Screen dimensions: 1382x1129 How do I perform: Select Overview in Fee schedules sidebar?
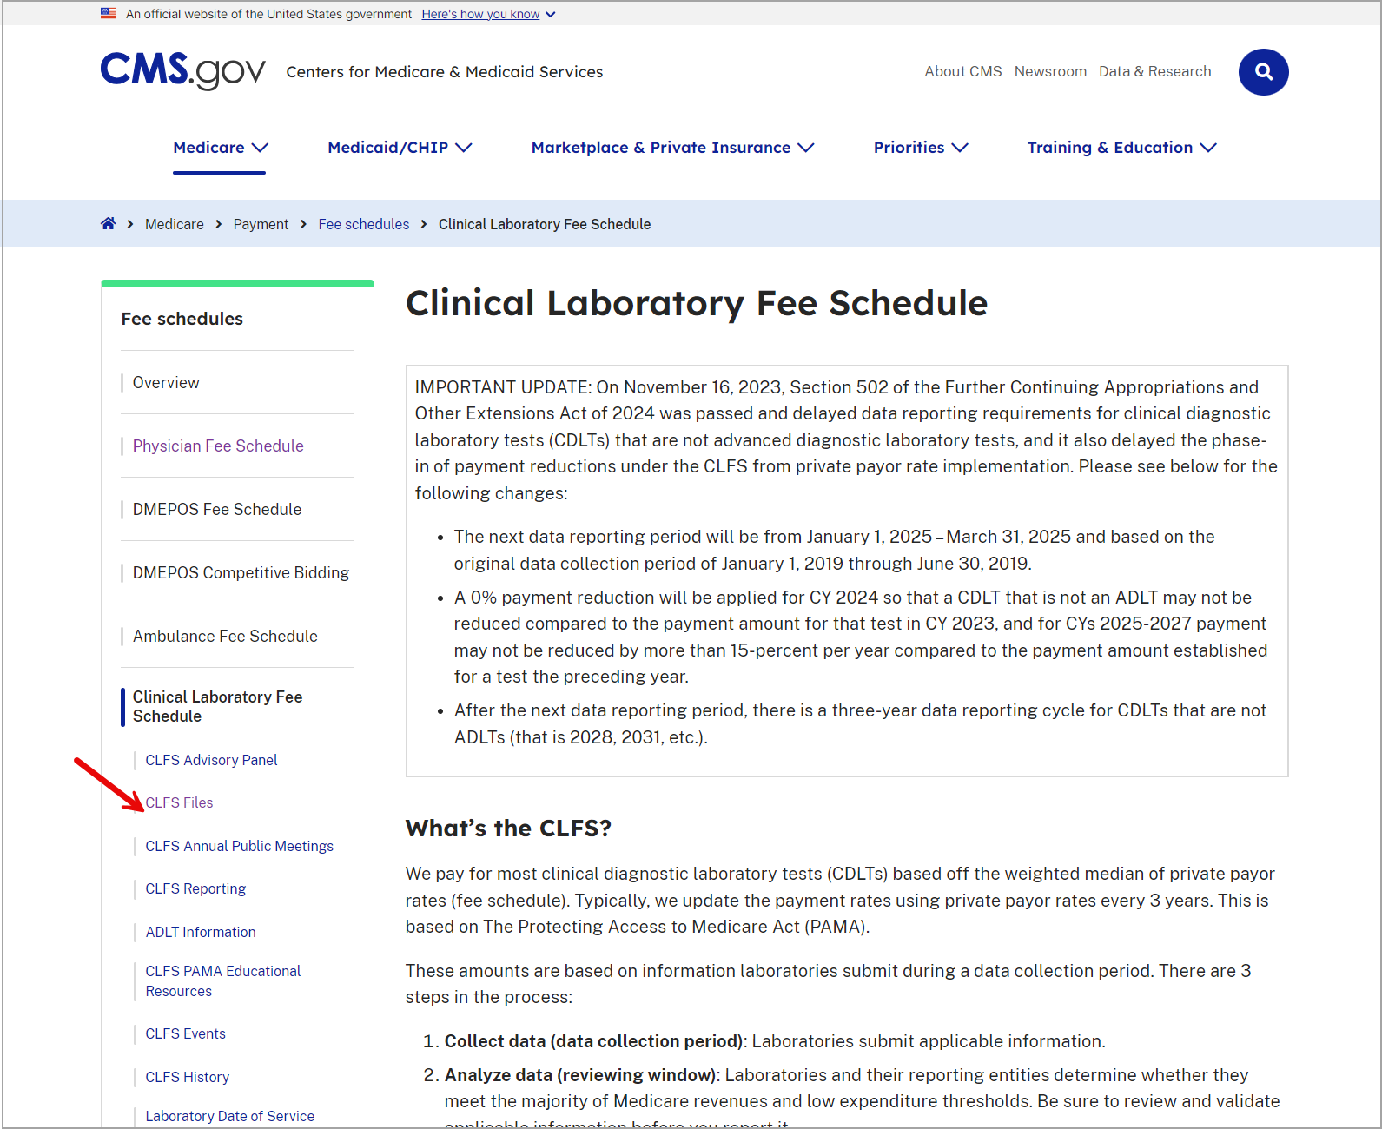[166, 383]
